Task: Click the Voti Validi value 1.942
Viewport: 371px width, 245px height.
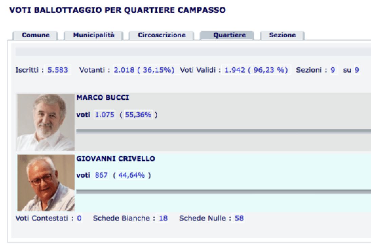Action: [235, 70]
